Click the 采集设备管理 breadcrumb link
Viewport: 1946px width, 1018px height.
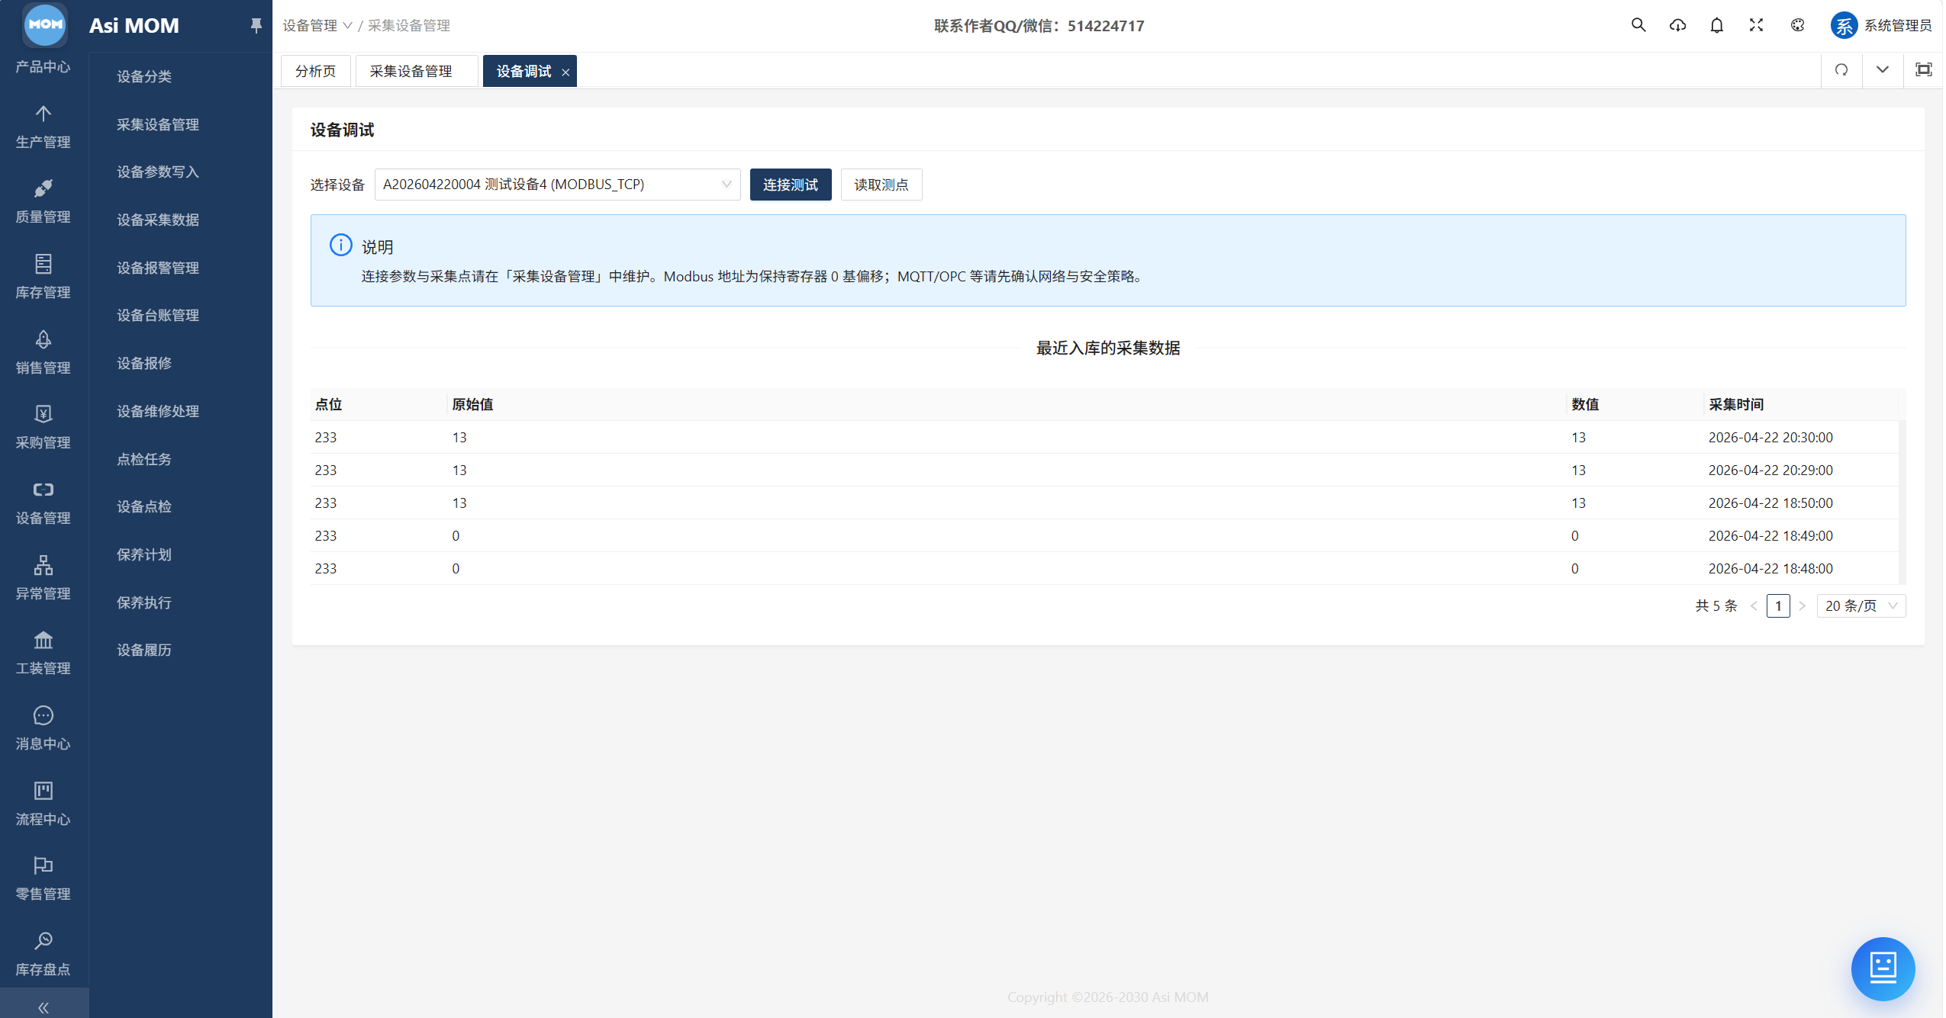[x=409, y=25]
